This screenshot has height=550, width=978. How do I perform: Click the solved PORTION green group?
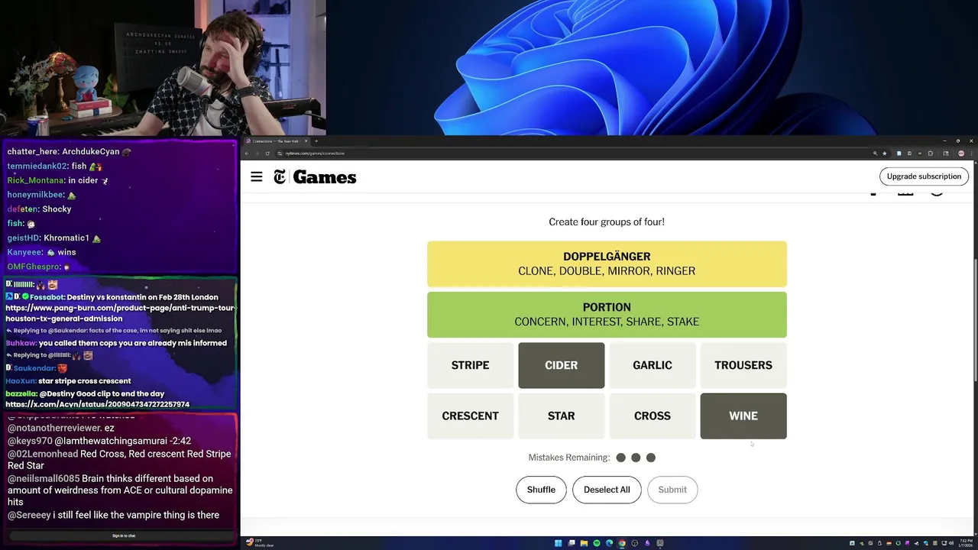tap(607, 315)
